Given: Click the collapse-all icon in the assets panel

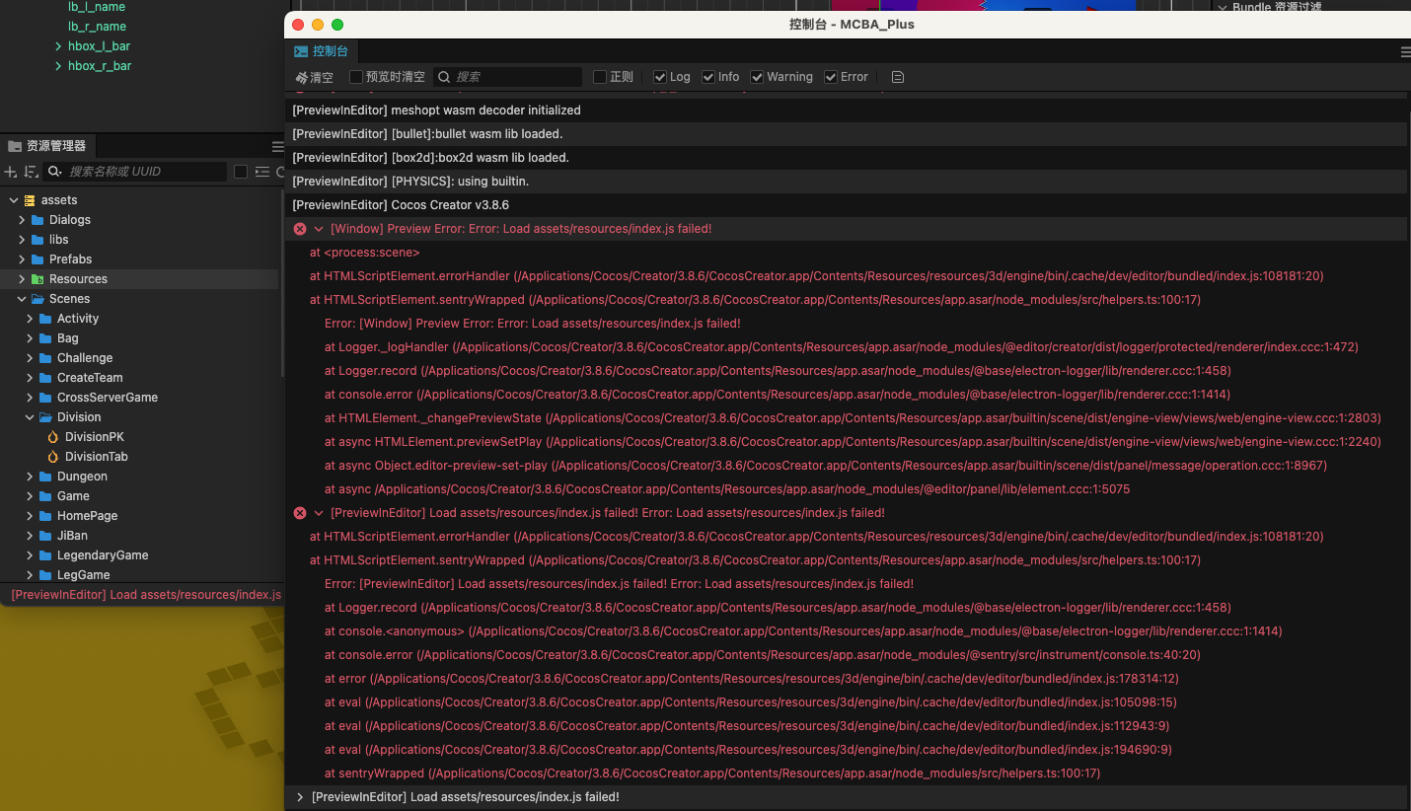Looking at the screenshot, I should click(261, 172).
